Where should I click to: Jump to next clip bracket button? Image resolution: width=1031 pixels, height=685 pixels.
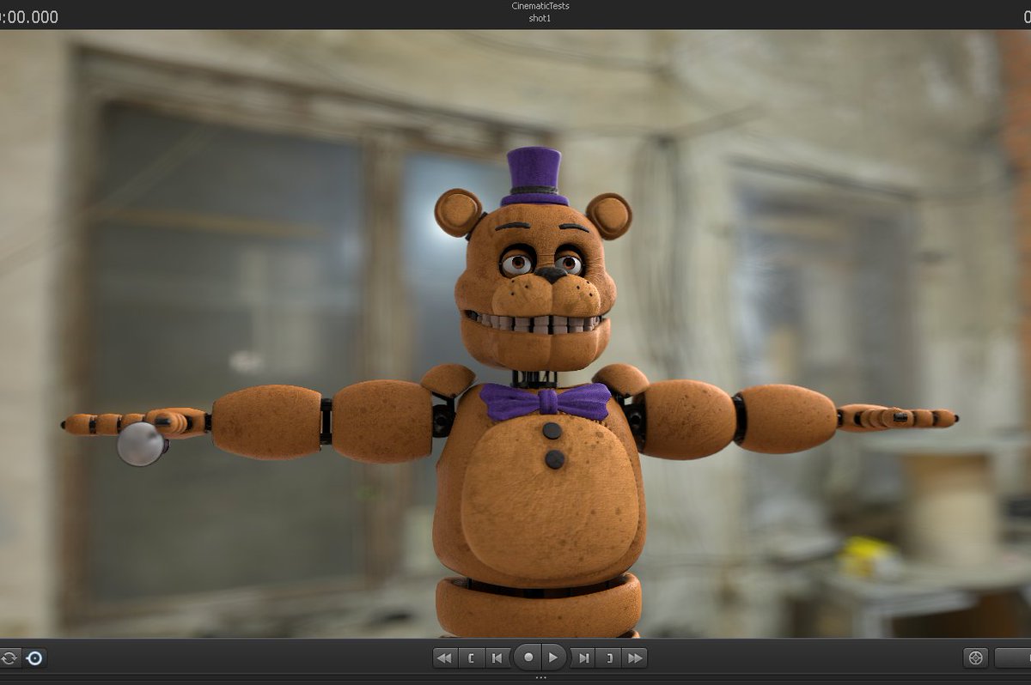pos(609,658)
